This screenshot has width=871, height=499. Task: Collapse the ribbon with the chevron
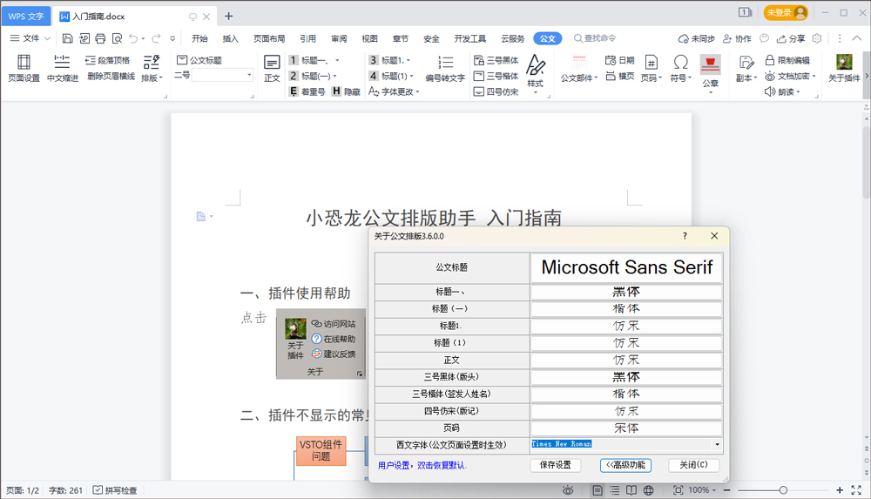click(857, 38)
